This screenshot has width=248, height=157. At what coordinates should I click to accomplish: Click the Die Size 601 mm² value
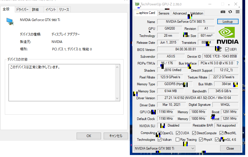pyautogui.click(x=206, y=36)
